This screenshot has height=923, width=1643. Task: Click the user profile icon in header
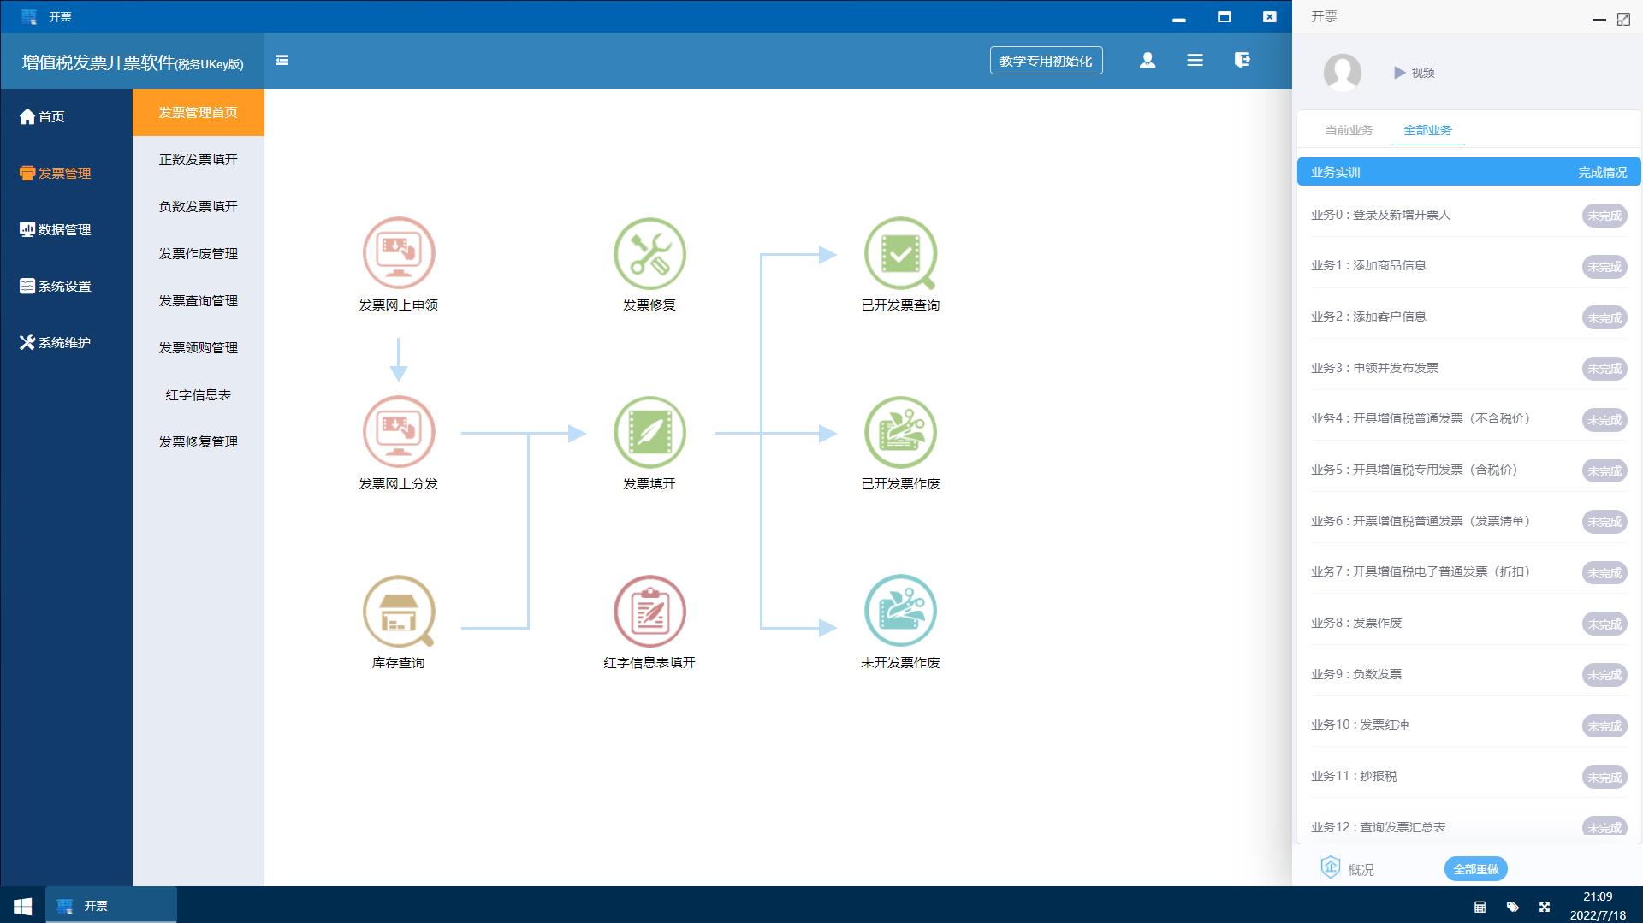click(x=1148, y=60)
